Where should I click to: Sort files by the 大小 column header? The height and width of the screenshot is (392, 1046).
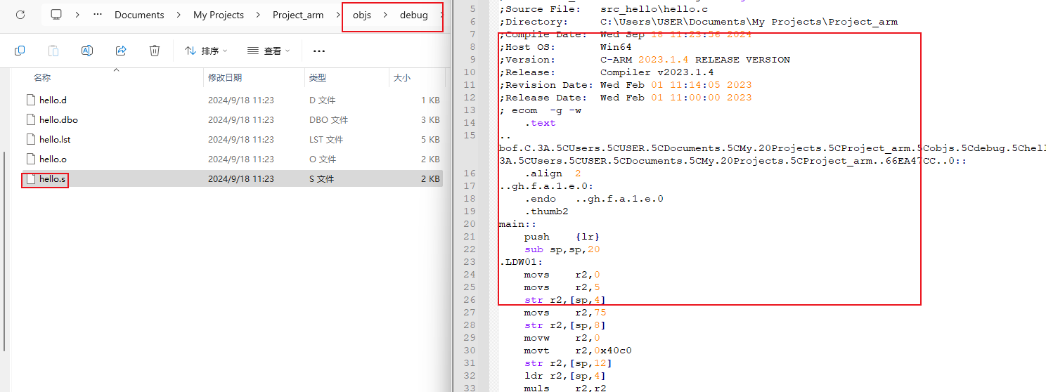[x=401, y=78]
